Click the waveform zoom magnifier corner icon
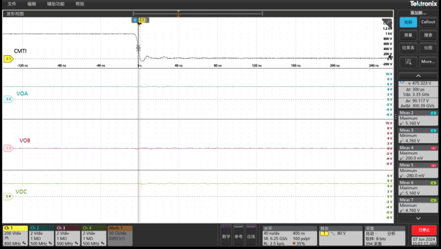This screenshot has width=441, height=249. [387, 23]
